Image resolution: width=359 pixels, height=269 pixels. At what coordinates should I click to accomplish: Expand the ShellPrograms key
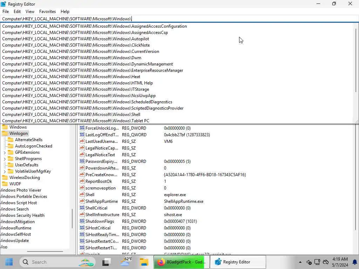[x=5, y=159]
